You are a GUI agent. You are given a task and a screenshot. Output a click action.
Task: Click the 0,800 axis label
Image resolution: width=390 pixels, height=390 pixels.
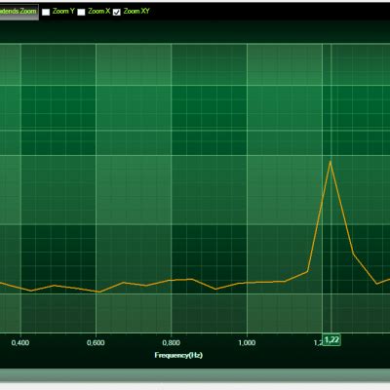coord(172,342)
